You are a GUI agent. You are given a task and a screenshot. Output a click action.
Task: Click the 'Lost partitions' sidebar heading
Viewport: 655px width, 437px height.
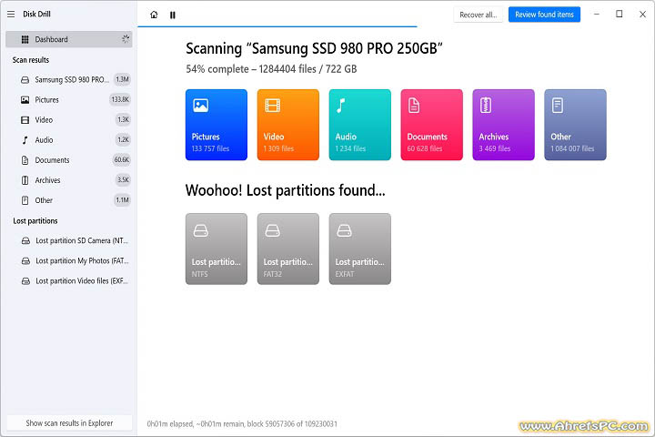point(35,221)
